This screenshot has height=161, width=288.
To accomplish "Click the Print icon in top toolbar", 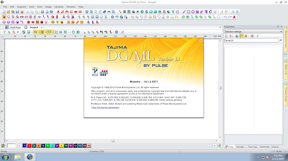I will point(42,12).
